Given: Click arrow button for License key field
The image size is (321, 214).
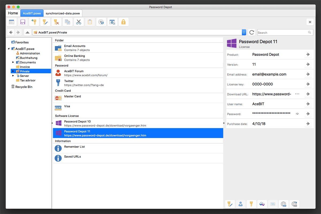Looking at the screenshot, I should coord(308,84).
